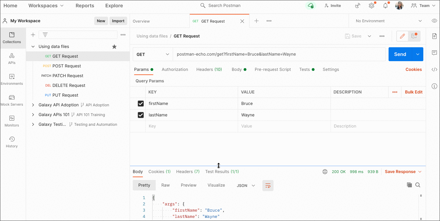Image resolution: width=440 pixels, height=221 pixels.
Task: Open the Test Results response tab
Action: tap(222, 172)
